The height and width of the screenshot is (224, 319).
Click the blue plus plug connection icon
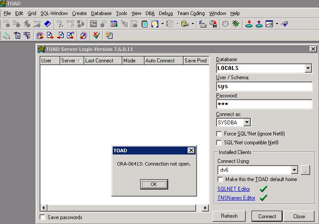(285, 24)
